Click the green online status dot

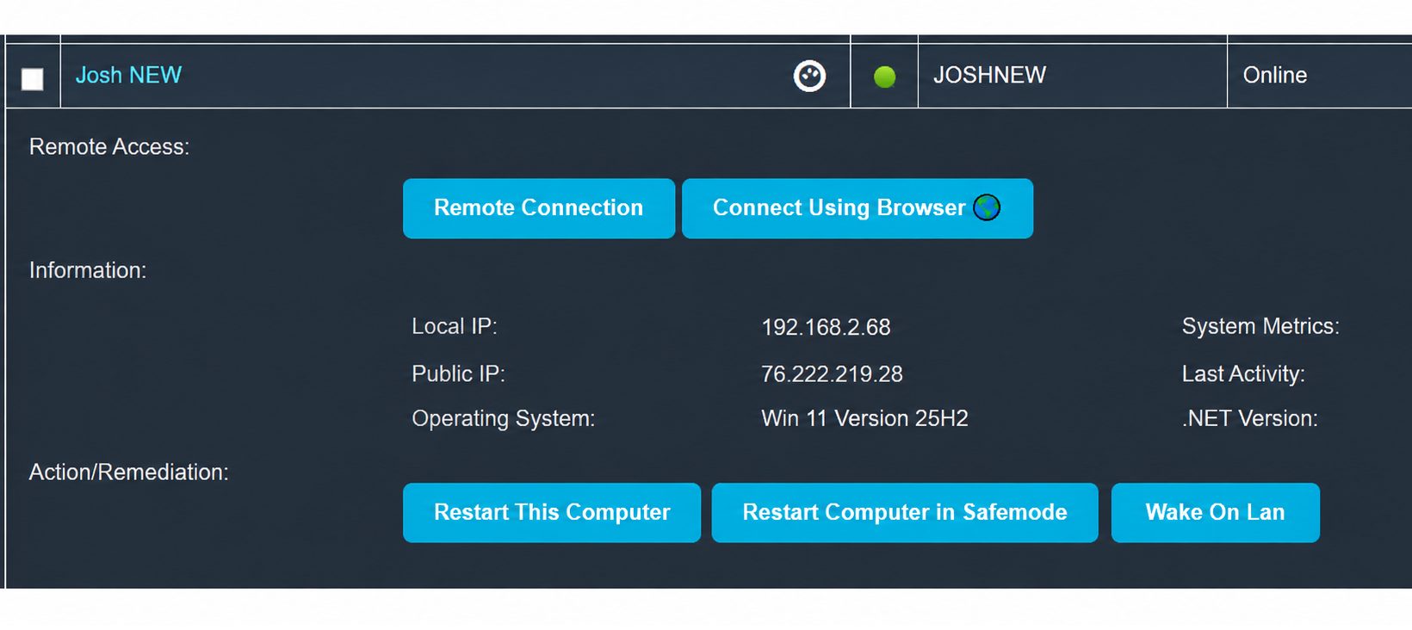(884, 77)
